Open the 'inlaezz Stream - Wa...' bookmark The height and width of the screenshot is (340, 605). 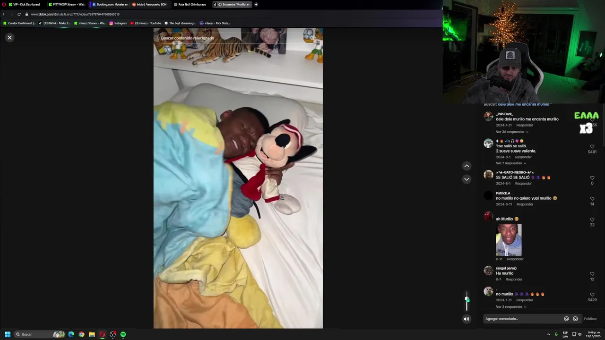(x=90, y=23)
